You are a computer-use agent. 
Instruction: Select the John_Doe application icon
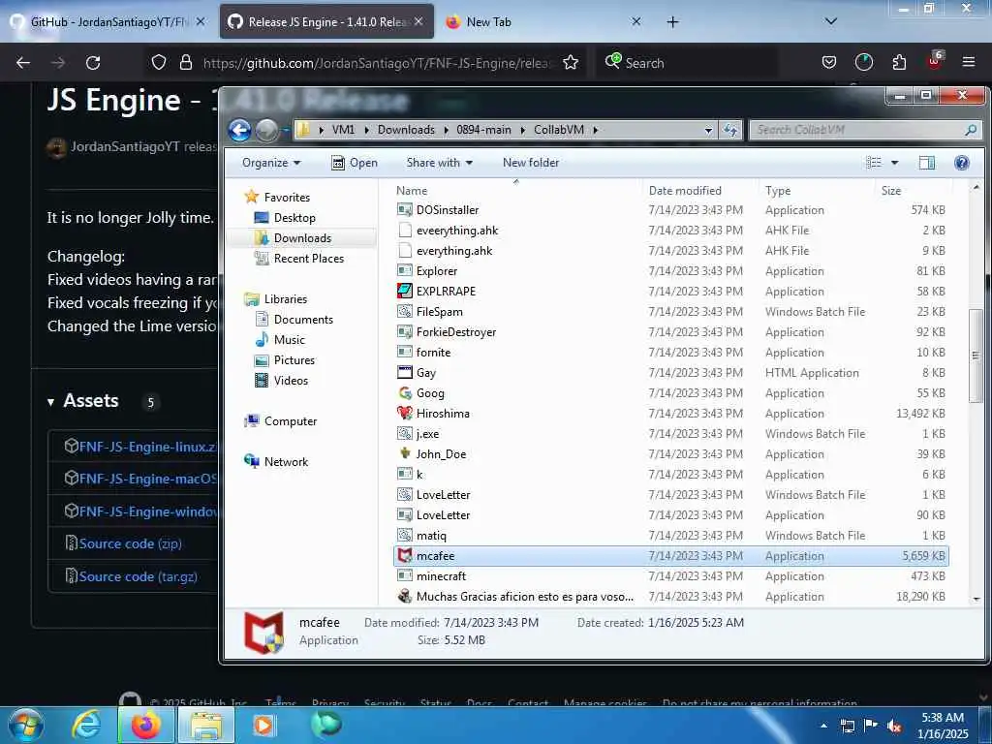tap(405, 453)
